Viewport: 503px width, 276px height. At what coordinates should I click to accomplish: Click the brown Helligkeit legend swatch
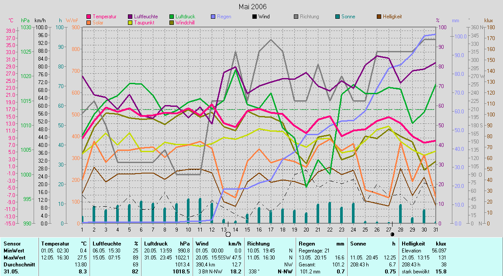tap(379, 17)
